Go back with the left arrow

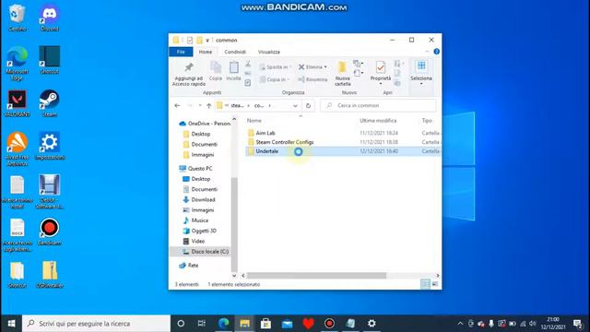pos(177,106)
